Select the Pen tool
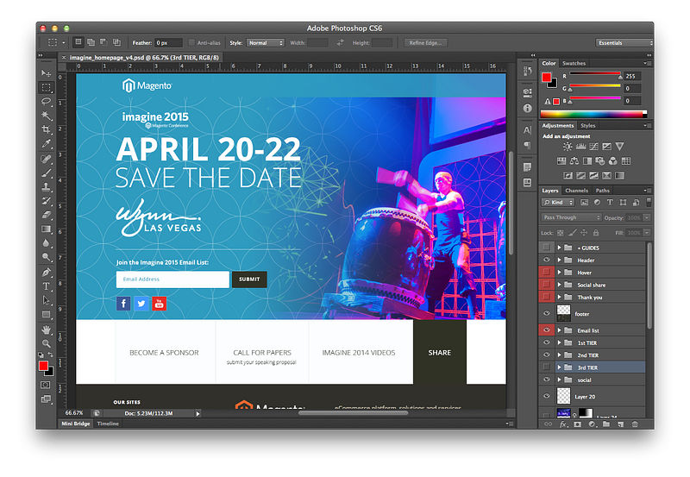Image resolution: width=690 pixels, height=477 pixels. (x=46, y=272)
